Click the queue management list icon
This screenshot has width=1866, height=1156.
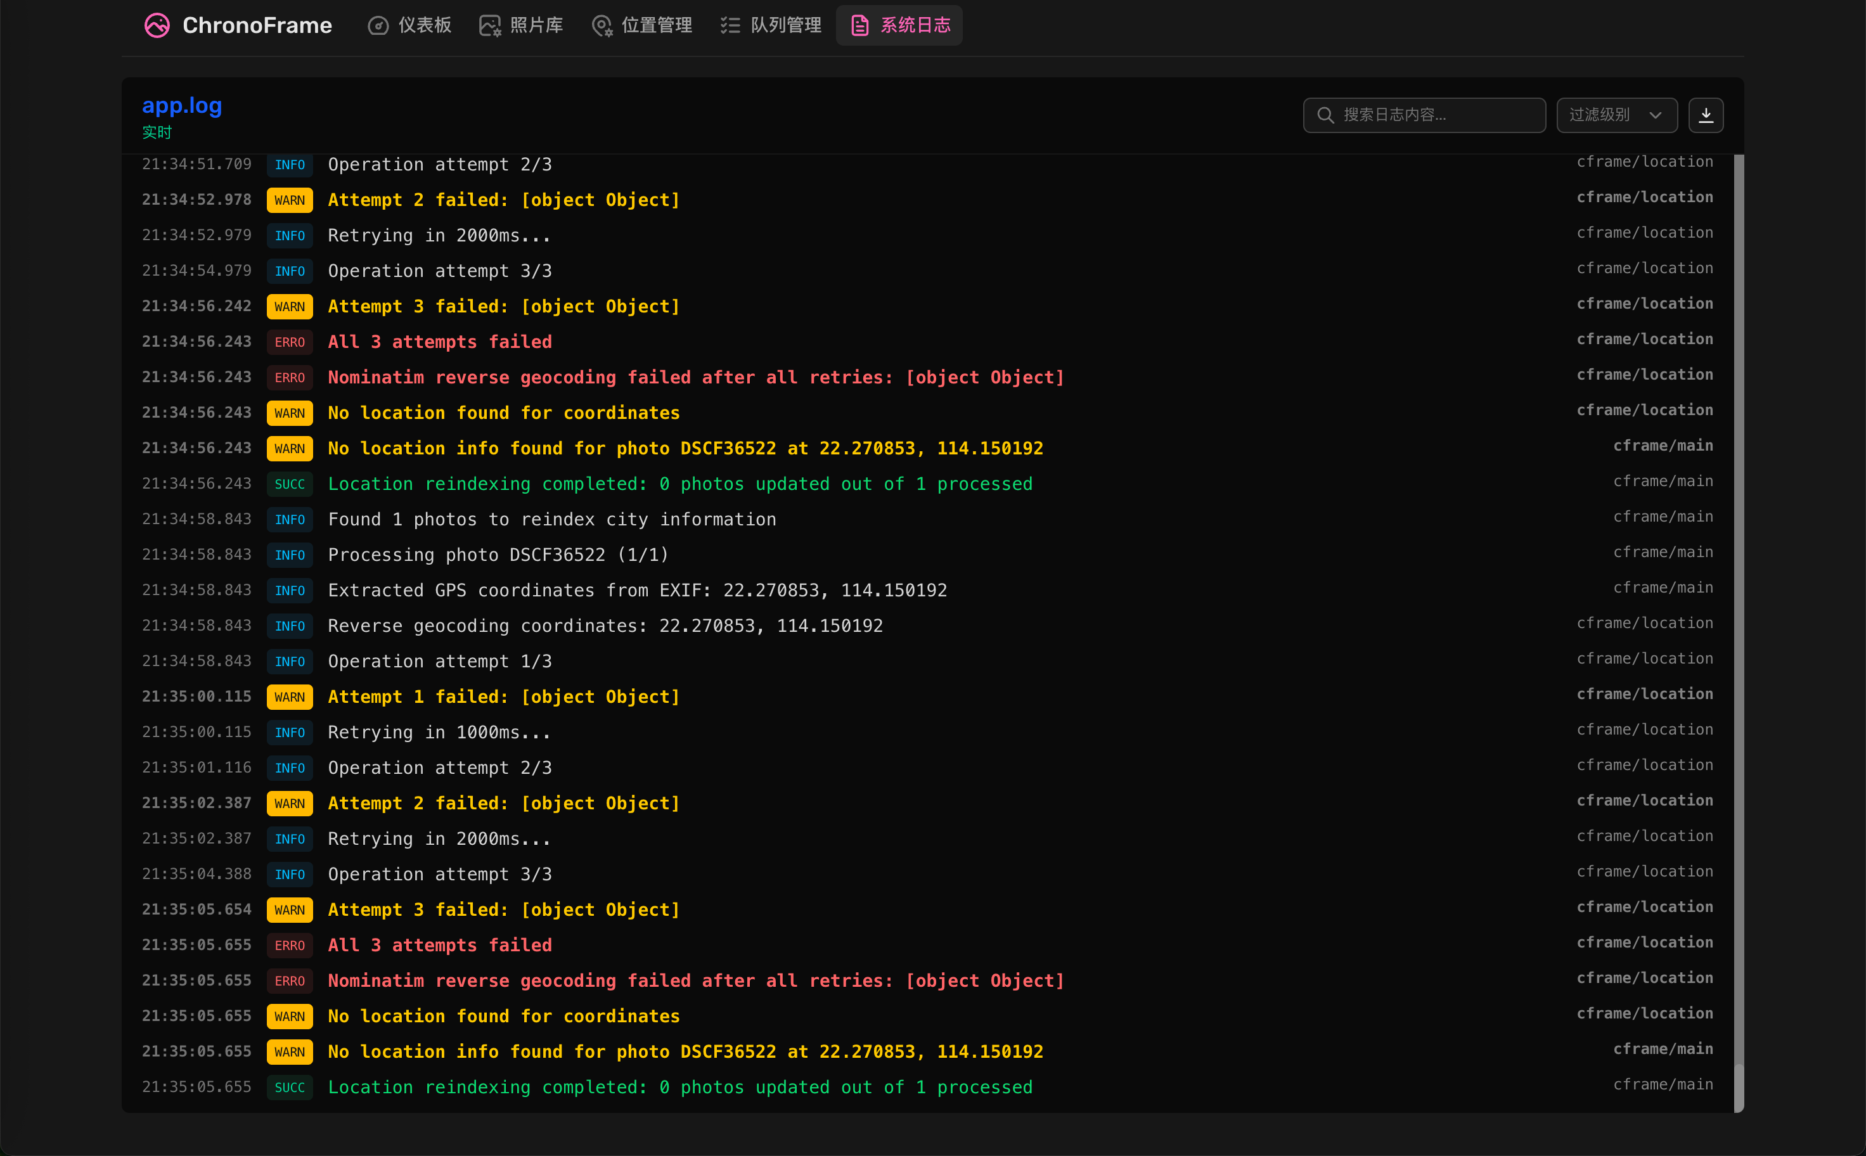[x=730, y=25]
